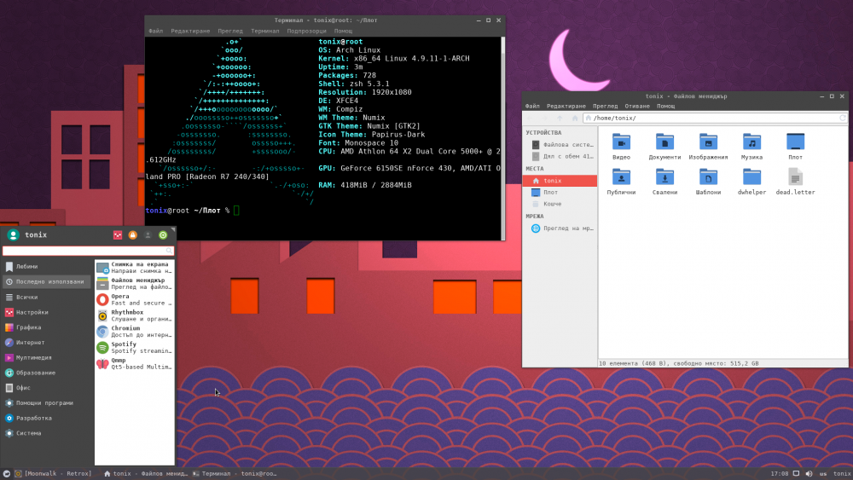Open Кошче trash in the sidebar
This screenshot has height=480, width=853.
click(560, 204)
